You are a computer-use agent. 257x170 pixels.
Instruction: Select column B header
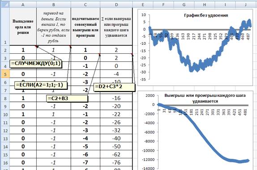(54, 4)
